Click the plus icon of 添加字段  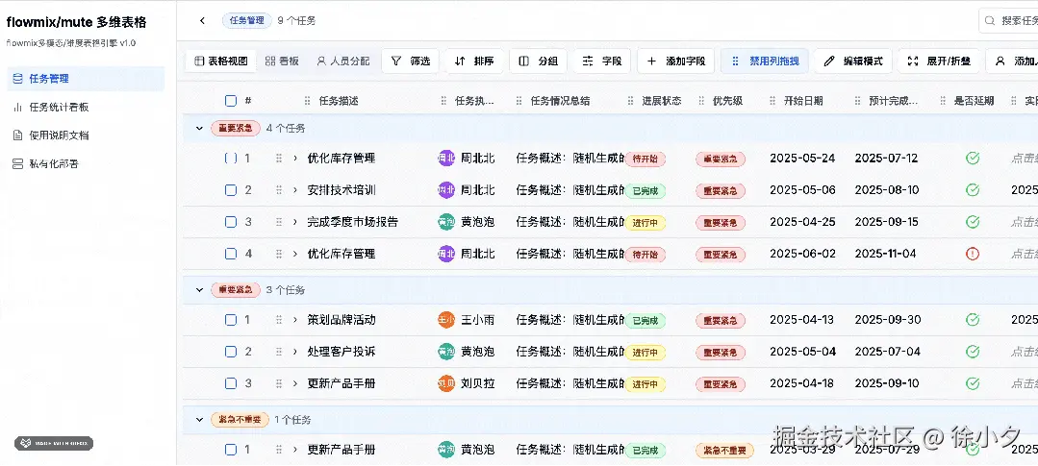point(651,61)
